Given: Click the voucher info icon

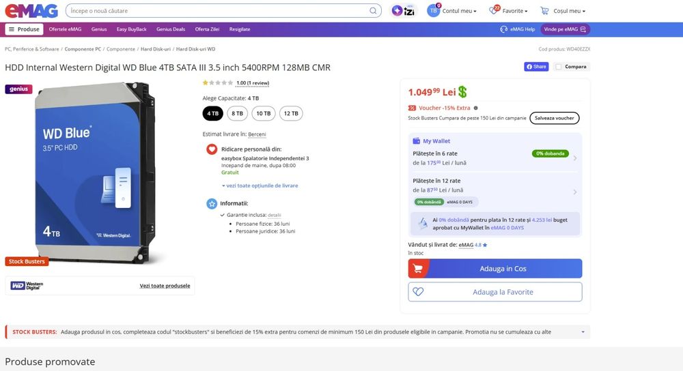Looking at the screenshot, I should click(475, 108).
